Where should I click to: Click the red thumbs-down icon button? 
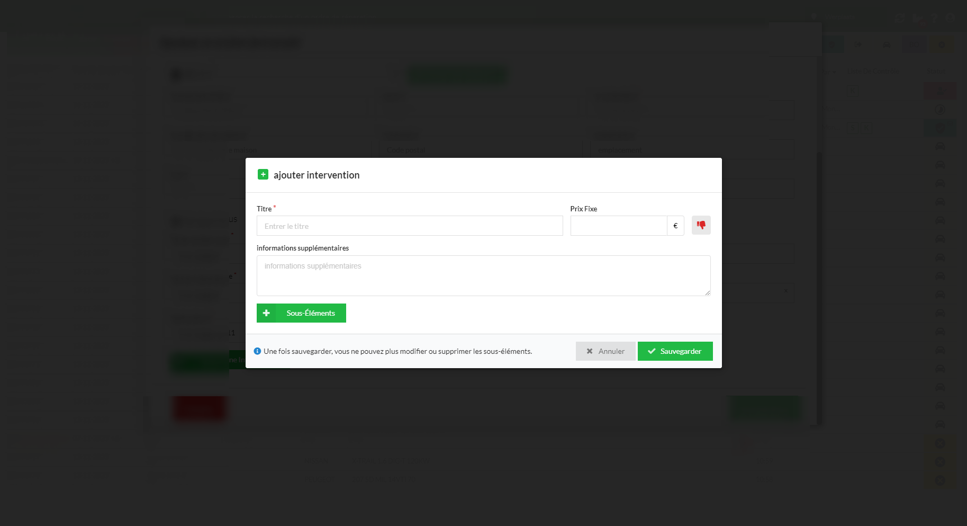(701, 225)
